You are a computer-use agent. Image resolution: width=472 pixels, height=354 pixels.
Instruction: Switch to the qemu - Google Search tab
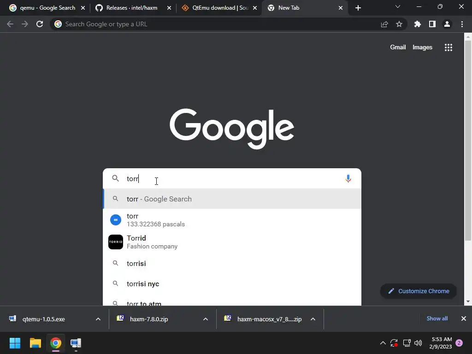(x=47, y=8)
